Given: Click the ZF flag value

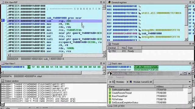Looking at the screenshot, I should pos(193,16).
